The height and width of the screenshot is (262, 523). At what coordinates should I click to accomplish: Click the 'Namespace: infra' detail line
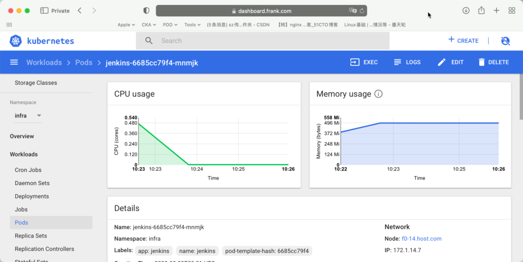[137, 239]
